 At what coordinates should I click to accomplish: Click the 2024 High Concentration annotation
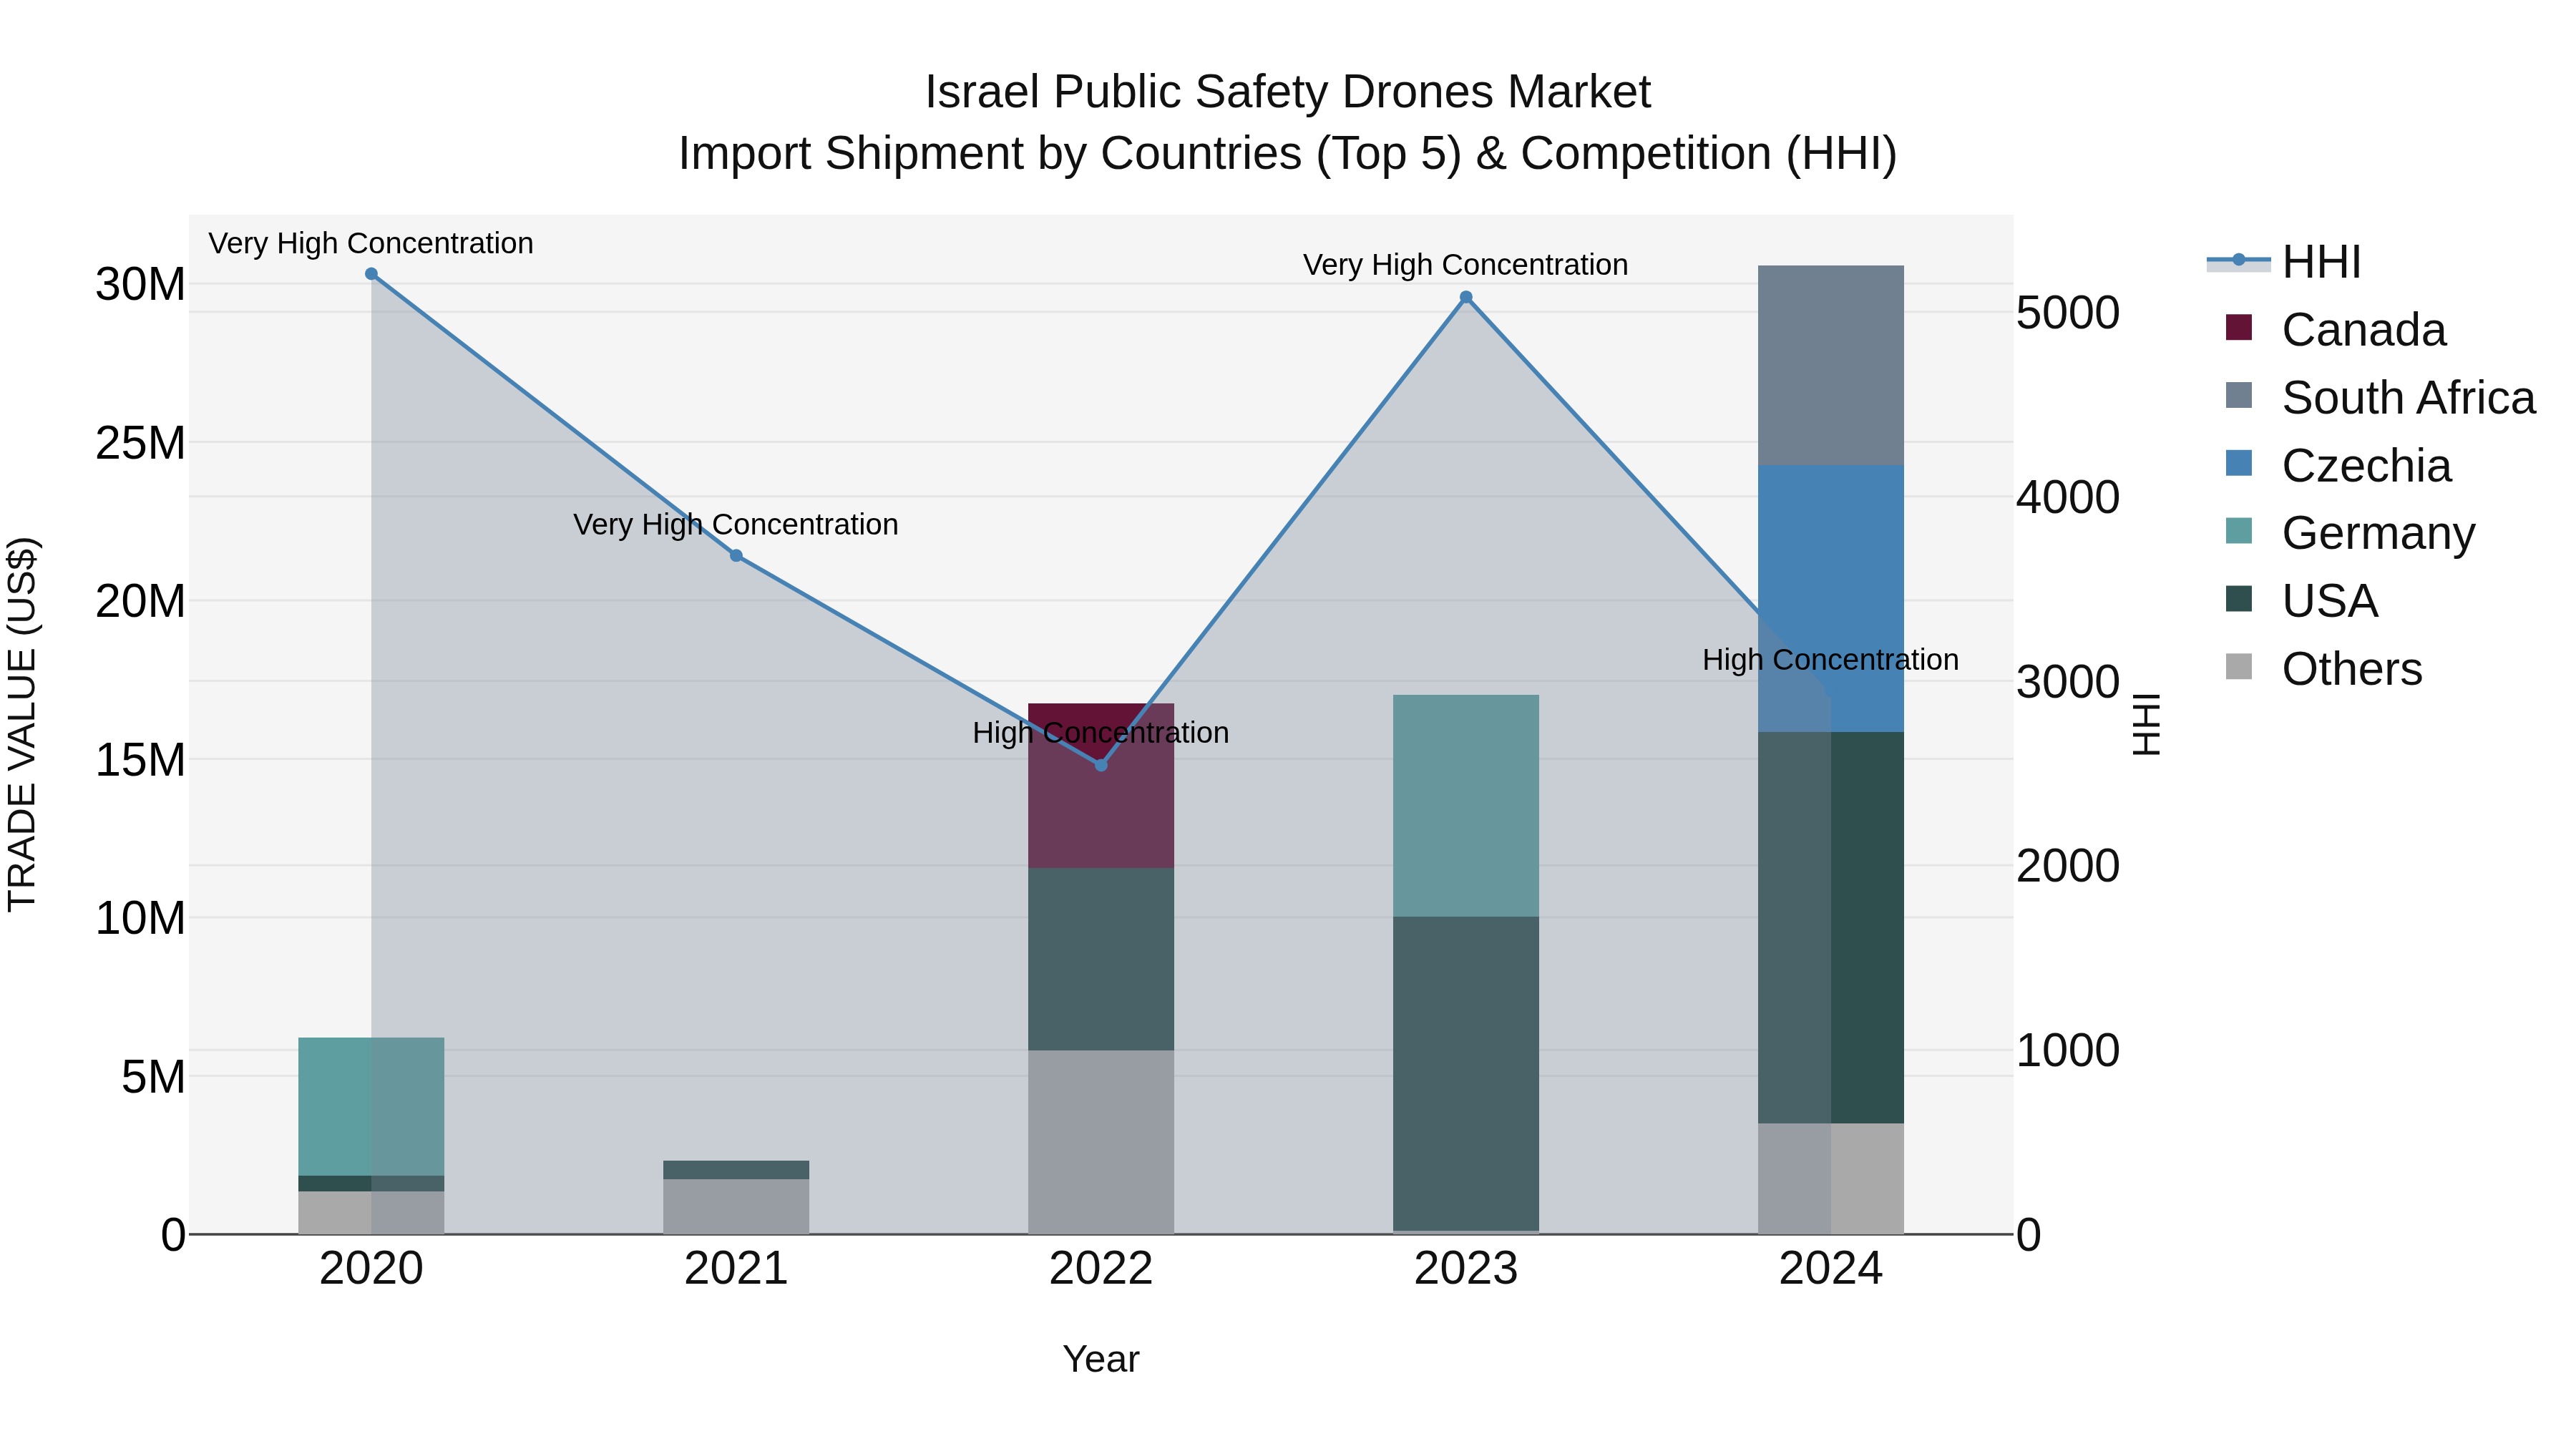pyautogui.click(x=1831, y=660)
